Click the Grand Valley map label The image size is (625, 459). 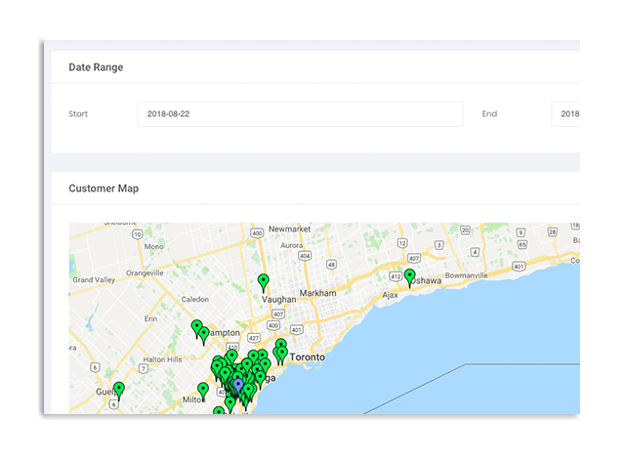coord(94,279)
